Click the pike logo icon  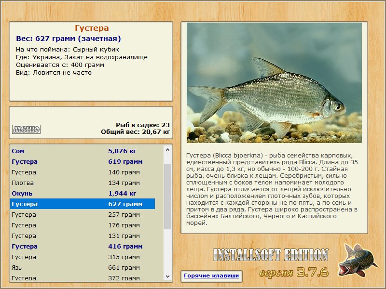pos(358,260)
